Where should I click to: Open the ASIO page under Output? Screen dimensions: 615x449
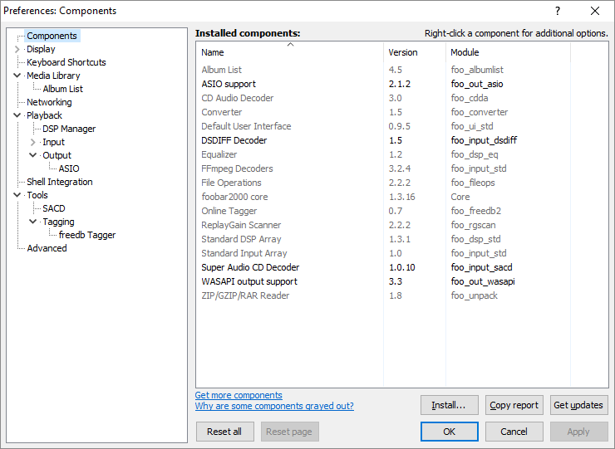tap(69, 168)
